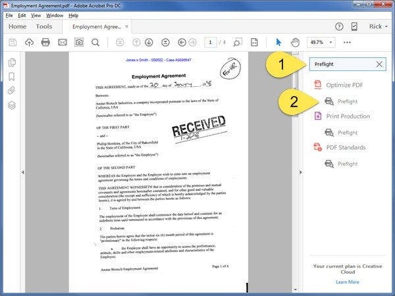The image size is (395, 296).
Task: Click the Save file toolbar icon
Action: click(13, 43)
